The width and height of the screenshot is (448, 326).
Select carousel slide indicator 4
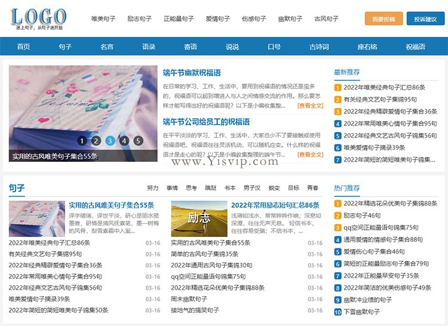click(124, 140)
